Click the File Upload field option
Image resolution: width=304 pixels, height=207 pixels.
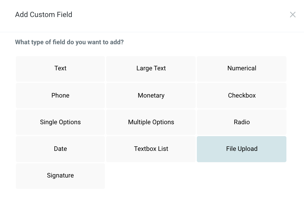(x=242, y=149)
